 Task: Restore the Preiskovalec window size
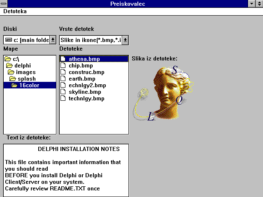tap(259, 4)
